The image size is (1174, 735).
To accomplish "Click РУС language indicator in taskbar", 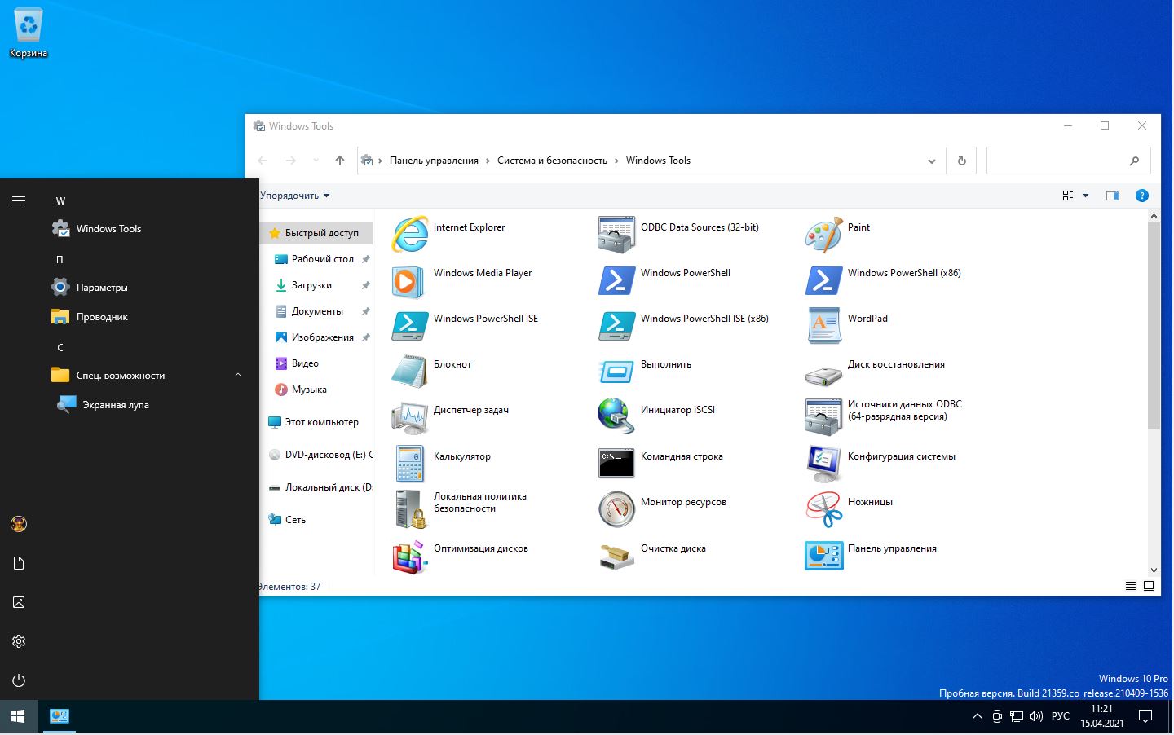I will click(x=1060, y=716).
